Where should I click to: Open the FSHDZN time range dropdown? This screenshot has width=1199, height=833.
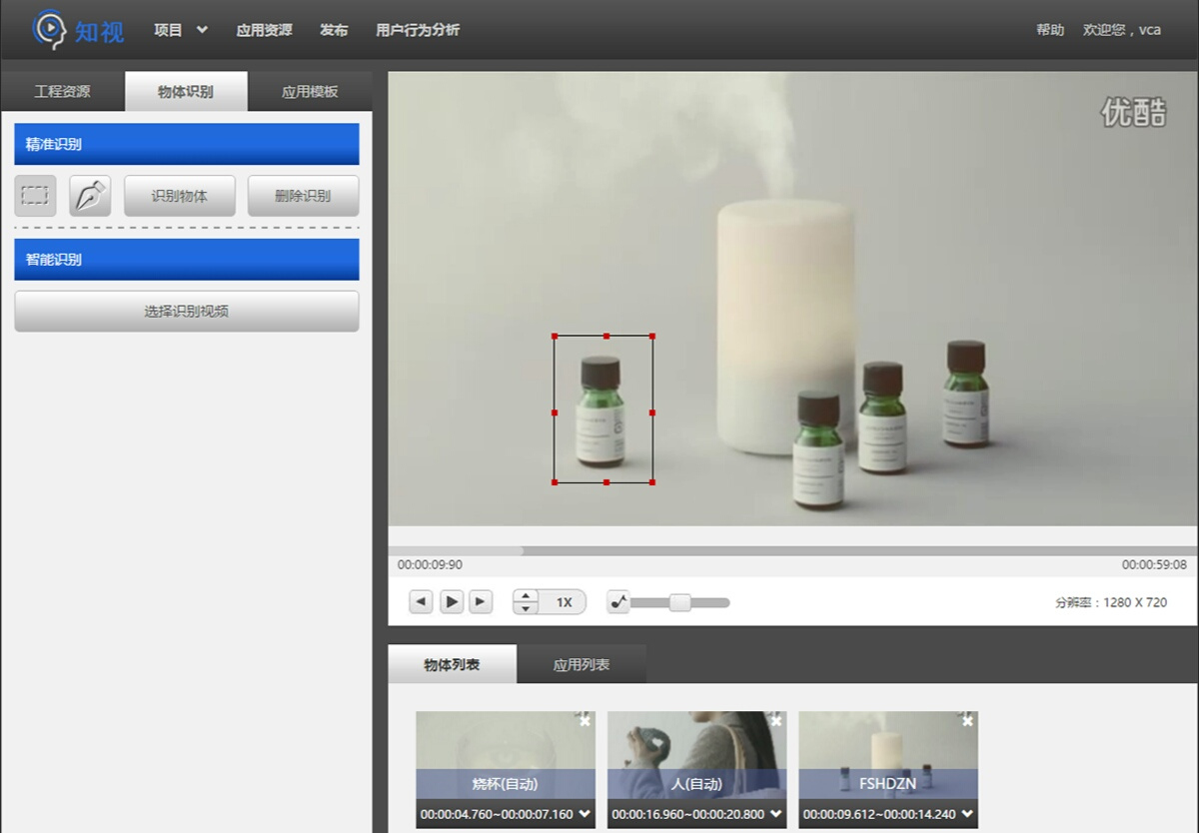967,814
